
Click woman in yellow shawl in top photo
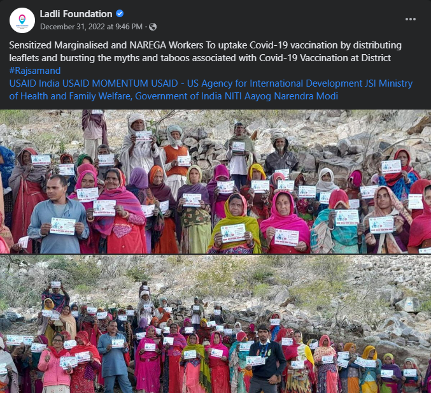[236, 224]
